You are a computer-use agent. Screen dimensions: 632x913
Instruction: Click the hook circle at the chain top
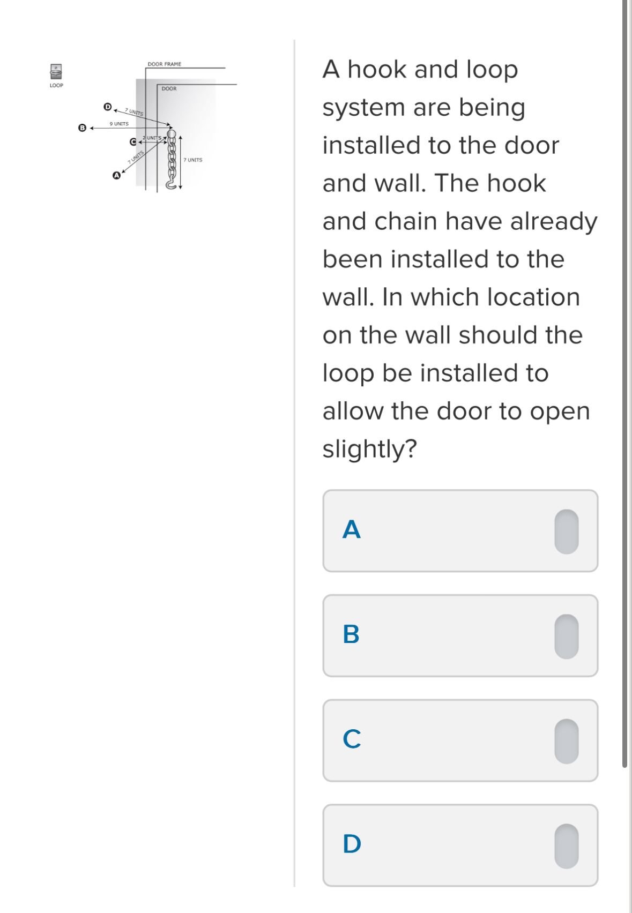pos(172,133)
